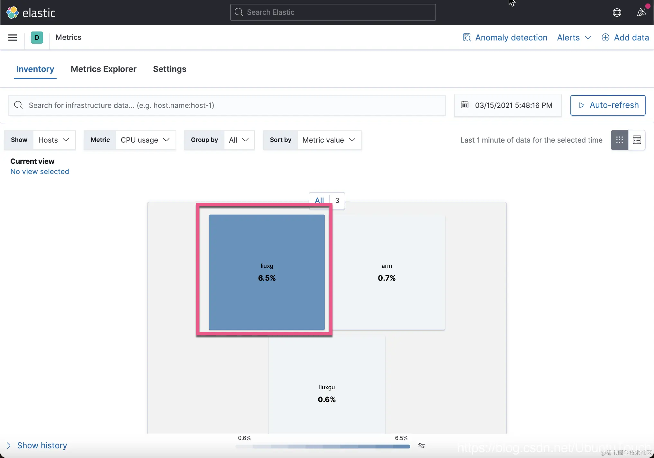Click the CPU usage color gradient legend

(x=322, y=446)
